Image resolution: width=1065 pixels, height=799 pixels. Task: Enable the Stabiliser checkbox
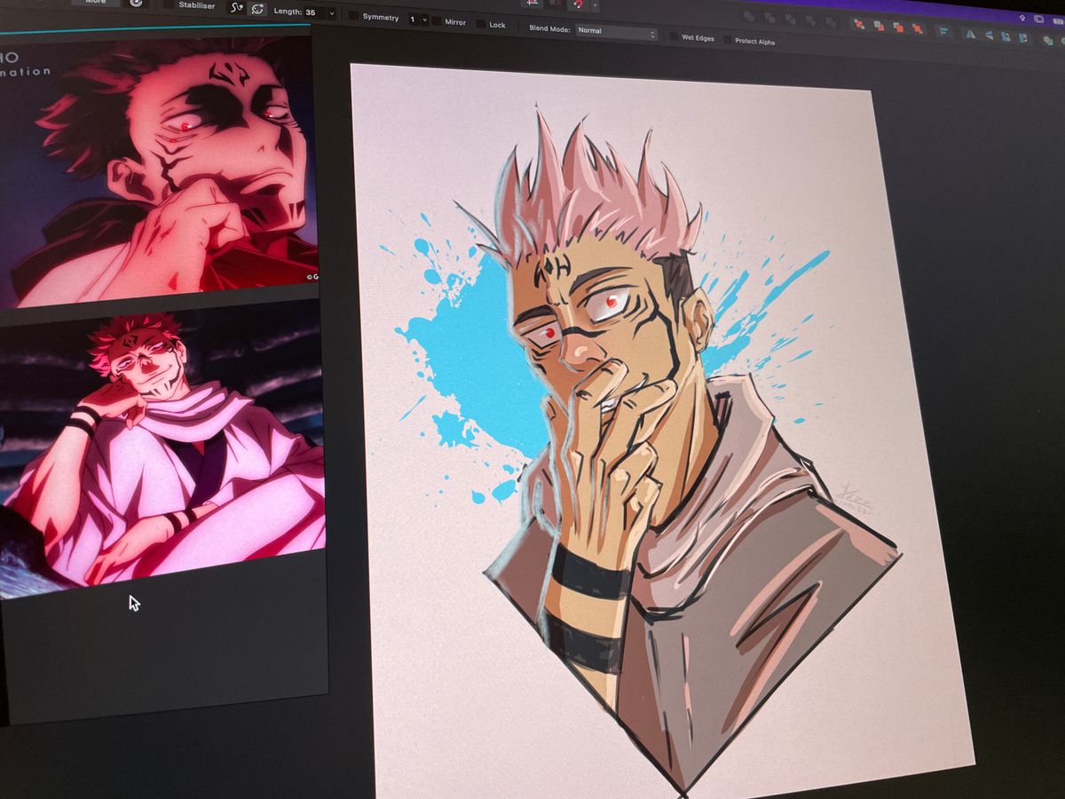click(169, 5)
